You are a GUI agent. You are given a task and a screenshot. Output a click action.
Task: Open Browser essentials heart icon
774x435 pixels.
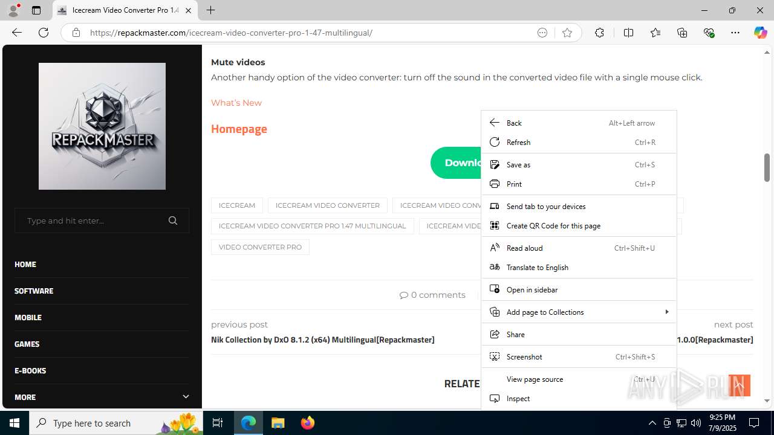pyautogui.click(x=709, y=33)
